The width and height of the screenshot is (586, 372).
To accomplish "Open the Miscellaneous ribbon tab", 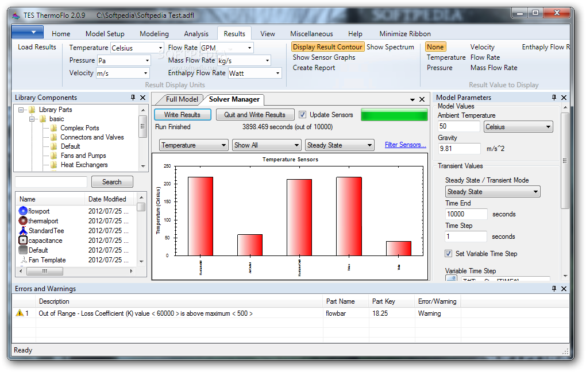I will pyautogui.click(x=311, y=34).
